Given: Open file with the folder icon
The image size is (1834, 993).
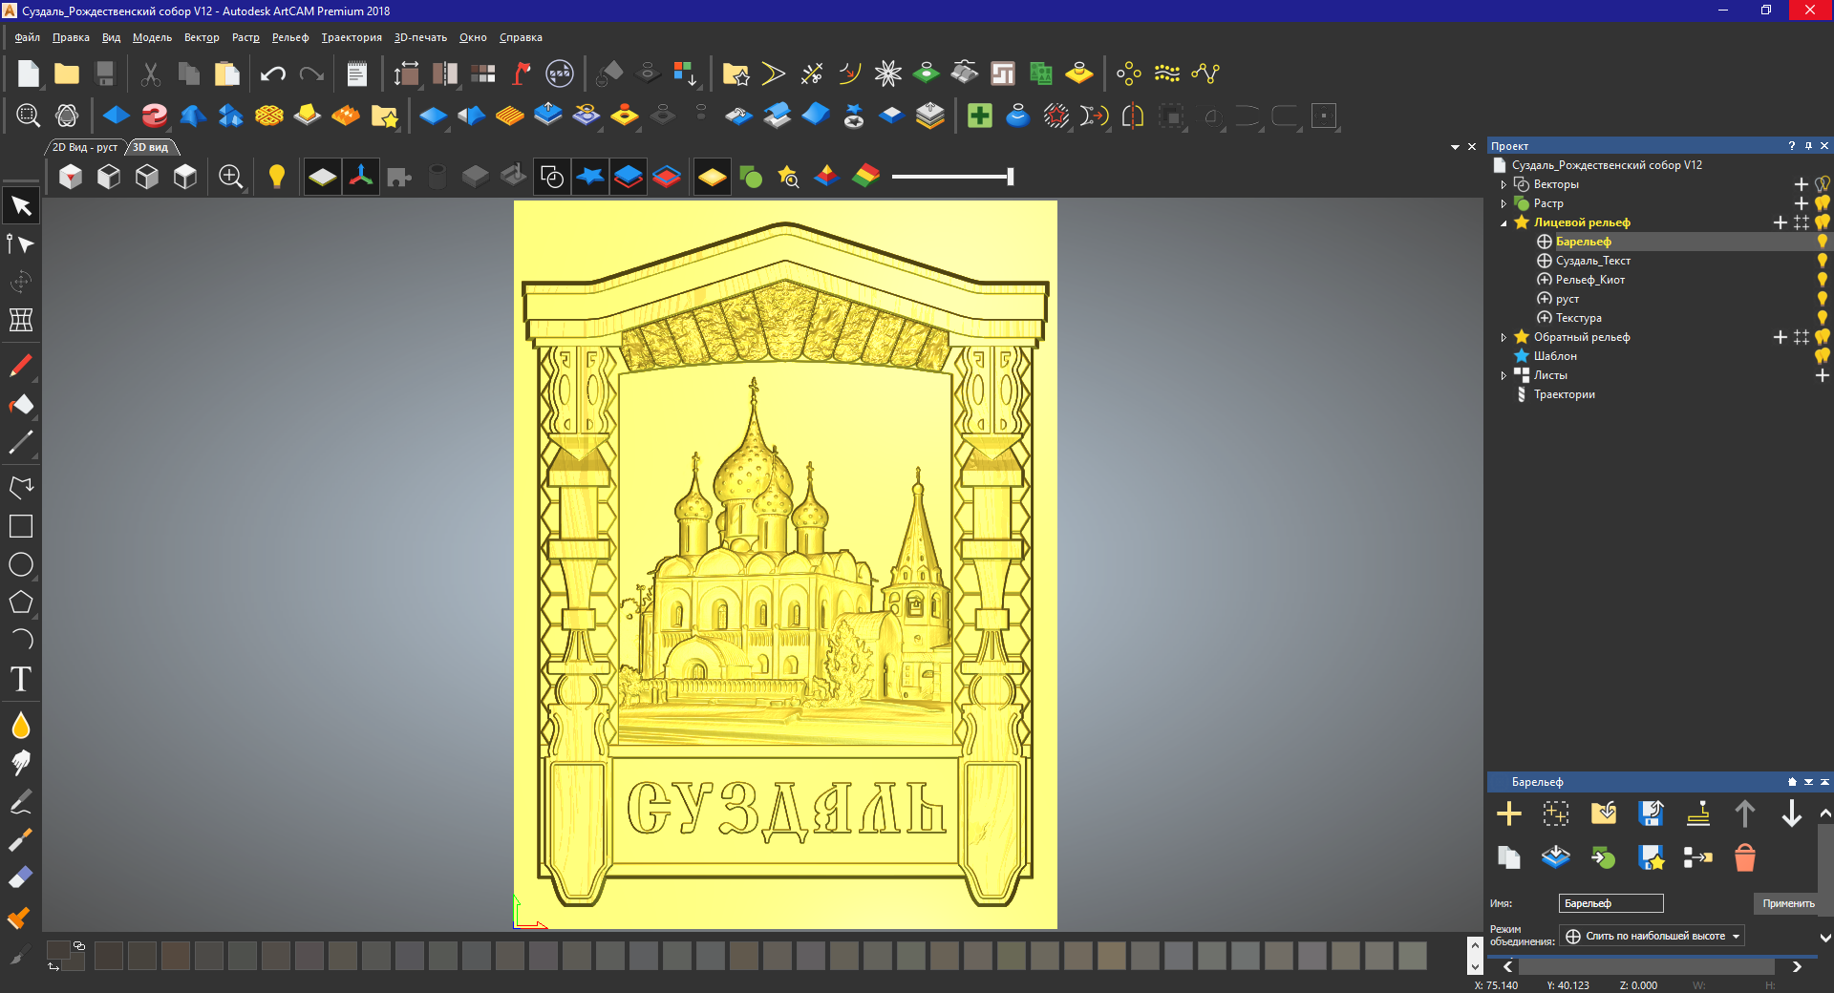Looking at the screenshot, I should click(x=67, y=74).
